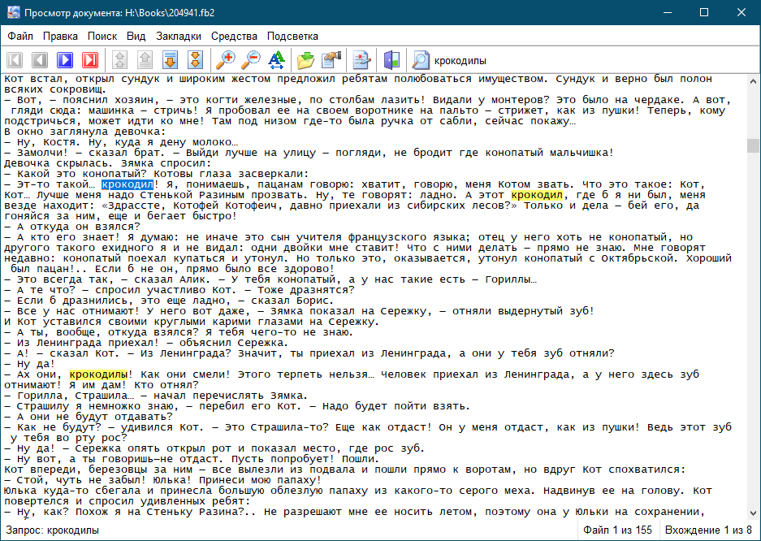
Task: Click the edit document pencil icon
Action: [361, 60]
